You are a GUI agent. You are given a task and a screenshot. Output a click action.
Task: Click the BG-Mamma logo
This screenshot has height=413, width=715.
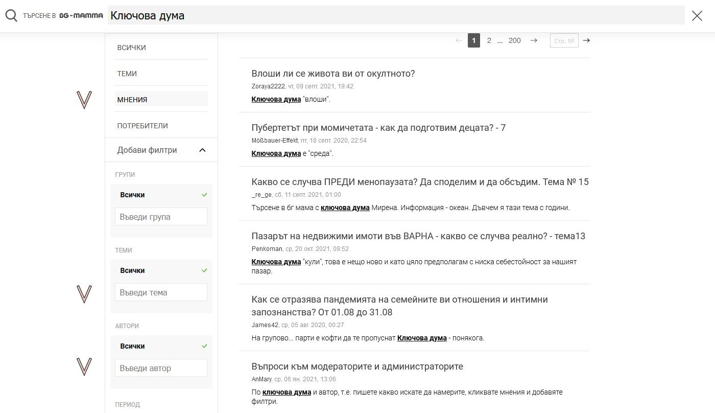pyautogui.click(x=81, y=16)
